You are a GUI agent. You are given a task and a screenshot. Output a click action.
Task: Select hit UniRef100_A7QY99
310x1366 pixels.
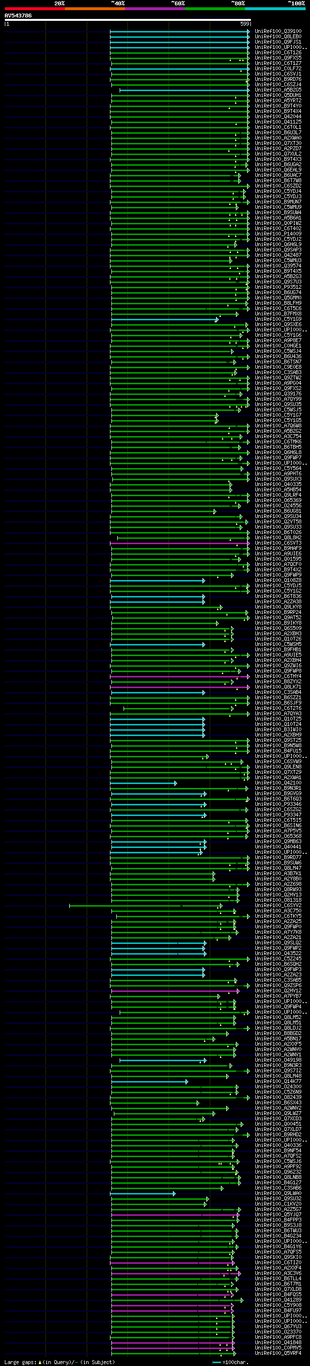(278, 399)
